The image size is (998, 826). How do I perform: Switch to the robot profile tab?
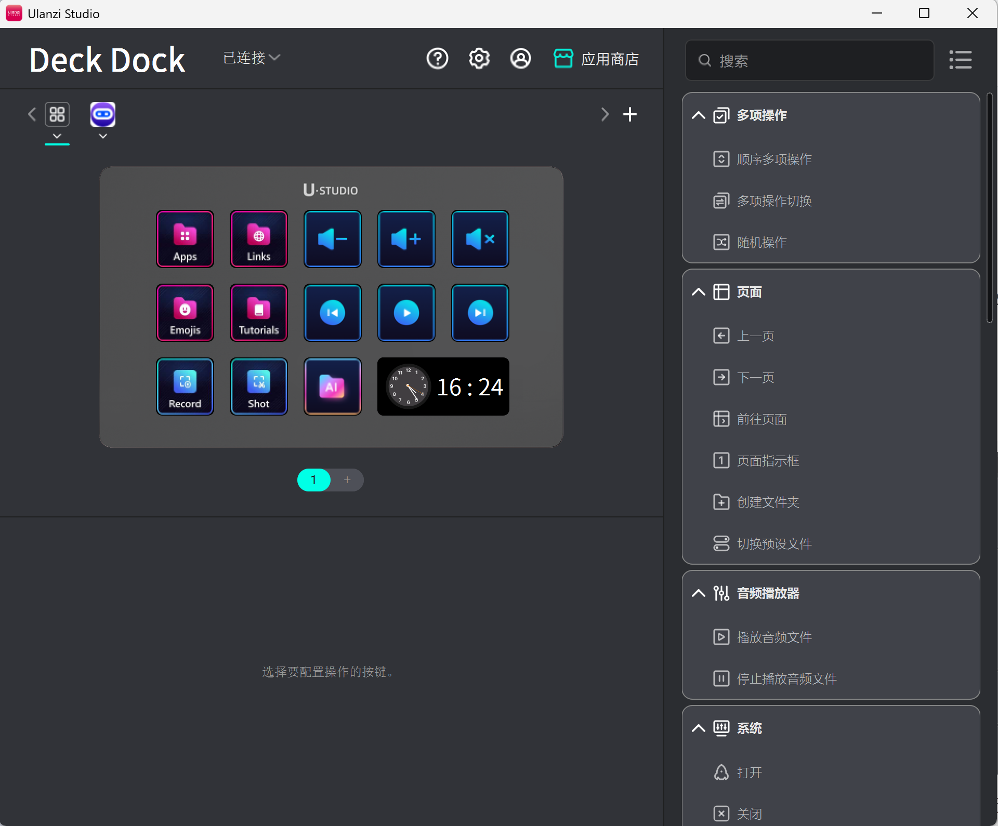tap(103, 114)
